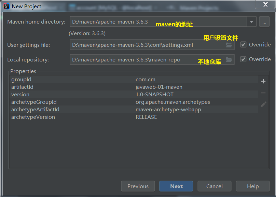The image size is (276, 197).
Task: Expand the Maven home directory dropdown
Action: (251, 22)
